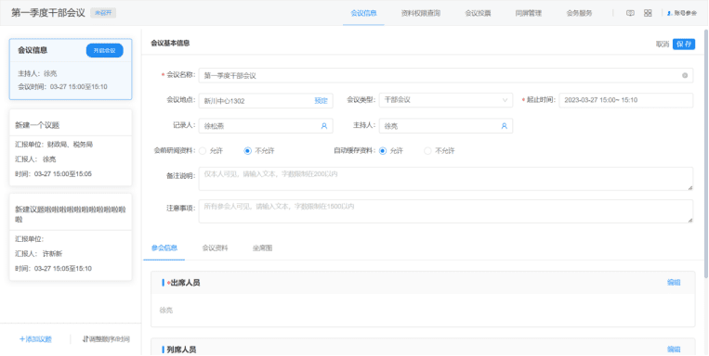This screenshot has height=356, width=709.
Task: Click the 未召开 status tag
Action: (x=103, y=13)
